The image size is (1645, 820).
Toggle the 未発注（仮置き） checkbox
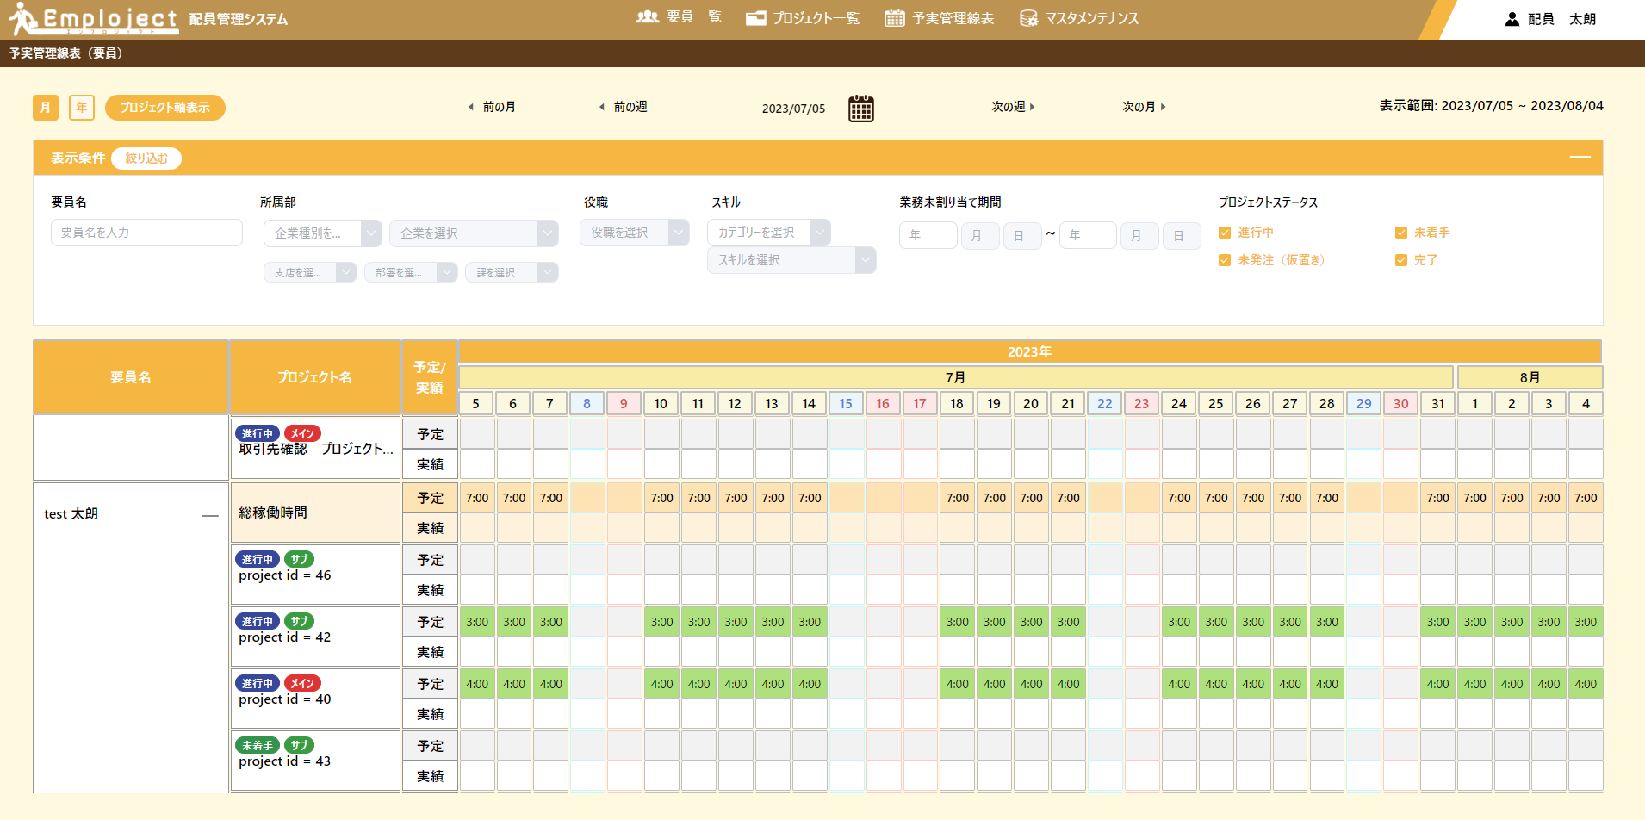pyautogui.click(x=1225, y=260)
